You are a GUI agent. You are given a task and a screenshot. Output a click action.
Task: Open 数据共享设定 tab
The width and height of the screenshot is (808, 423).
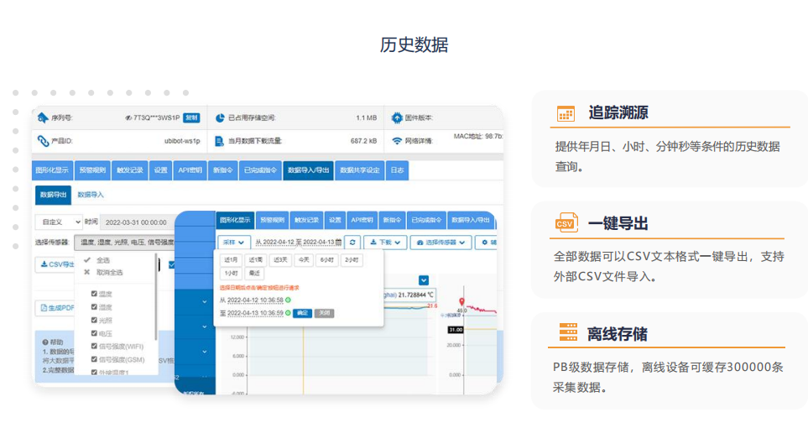(x=360, y=170)
